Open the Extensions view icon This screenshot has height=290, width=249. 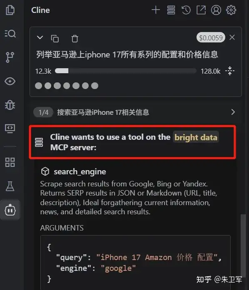10,162
